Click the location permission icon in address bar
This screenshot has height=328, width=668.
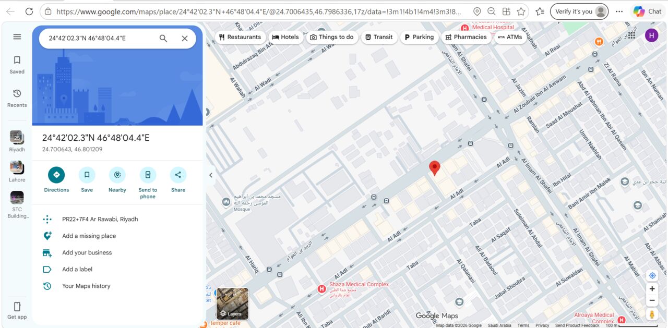(x=477, y=11)
